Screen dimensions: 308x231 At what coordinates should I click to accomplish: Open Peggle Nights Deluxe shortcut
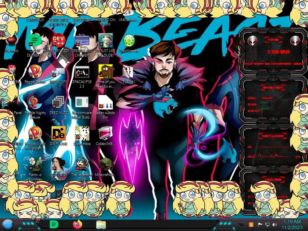coord(35,103)
